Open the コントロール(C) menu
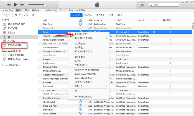The image size is (194, 116). 49,10
